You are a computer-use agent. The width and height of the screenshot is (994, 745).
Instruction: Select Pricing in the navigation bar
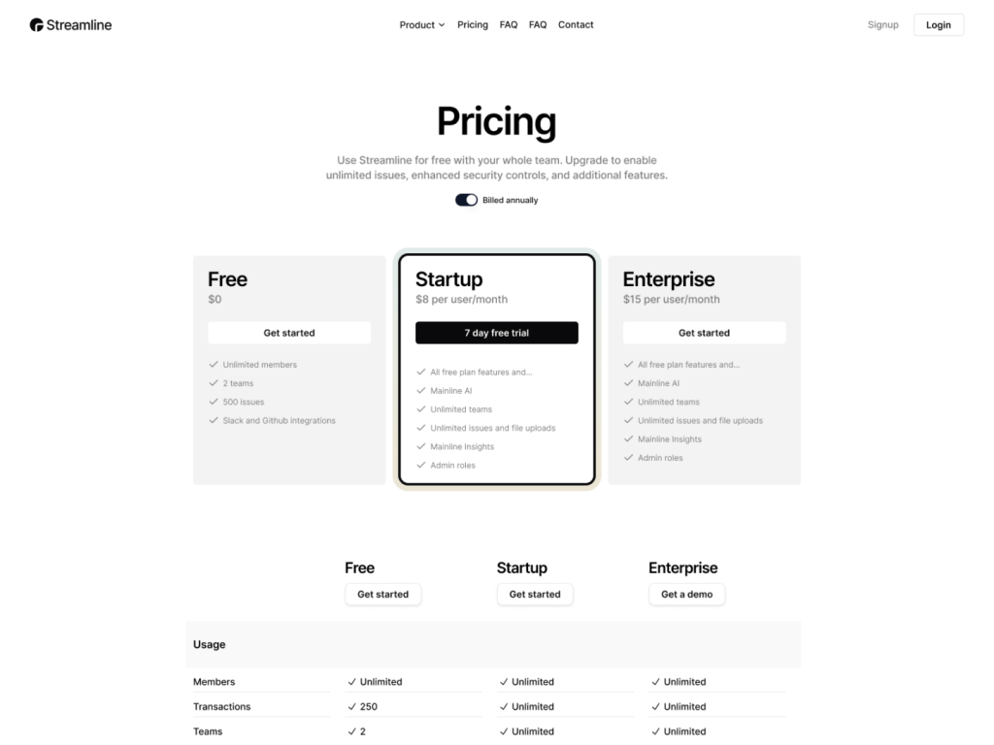[473, 24]
